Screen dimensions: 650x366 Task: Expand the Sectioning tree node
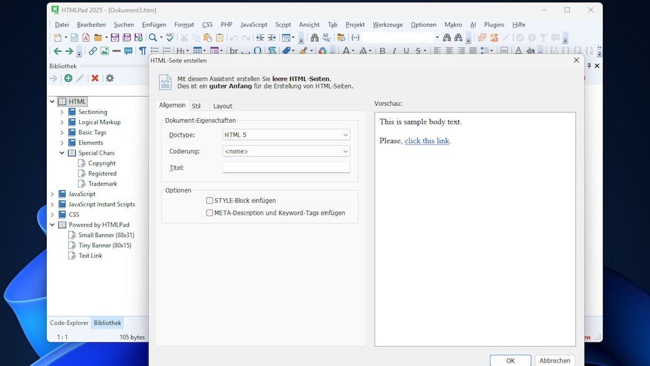click(x=62, y=111)
